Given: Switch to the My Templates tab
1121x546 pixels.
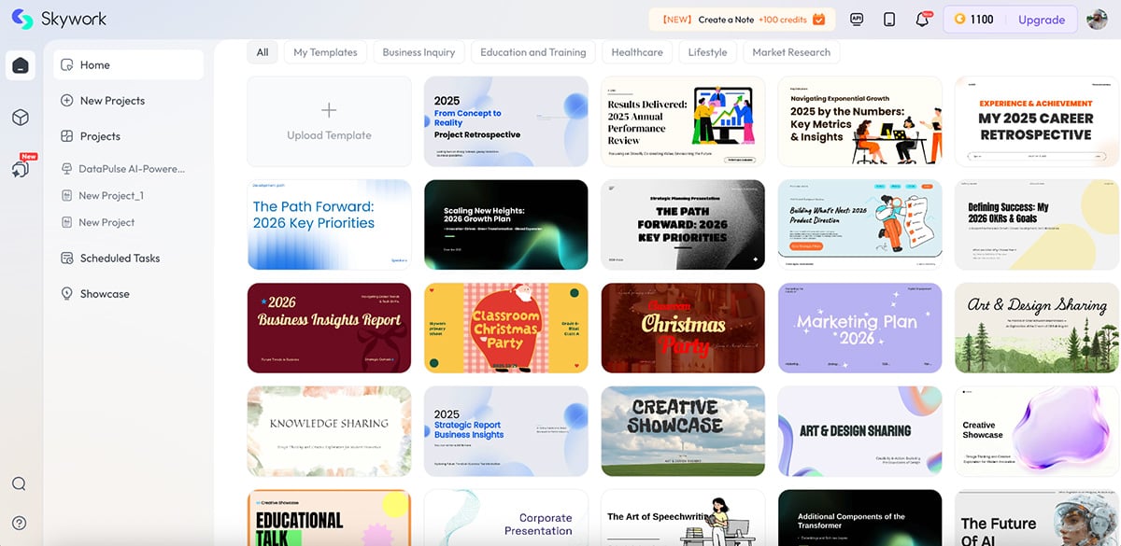Looking at the screenshot, I should (325, 52).
